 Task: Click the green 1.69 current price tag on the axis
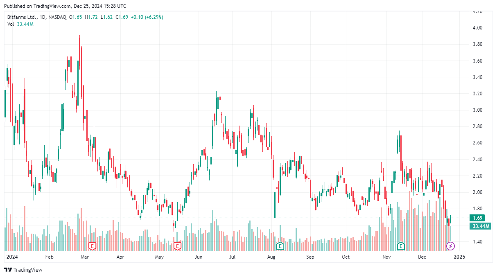pos(478,218)
